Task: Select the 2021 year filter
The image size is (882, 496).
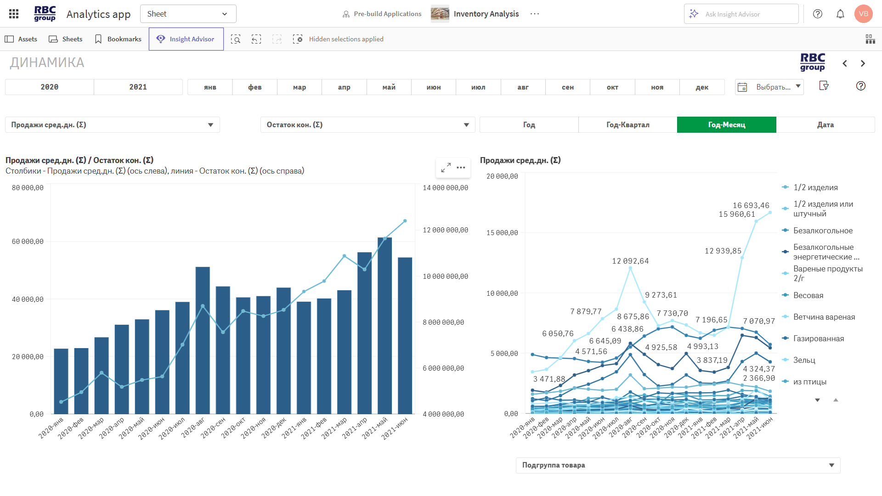Action: [138, 87]
